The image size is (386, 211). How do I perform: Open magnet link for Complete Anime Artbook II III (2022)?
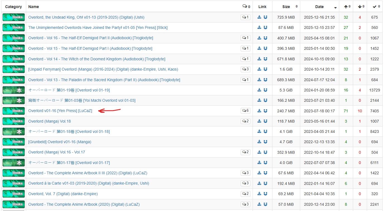(265, 173)
